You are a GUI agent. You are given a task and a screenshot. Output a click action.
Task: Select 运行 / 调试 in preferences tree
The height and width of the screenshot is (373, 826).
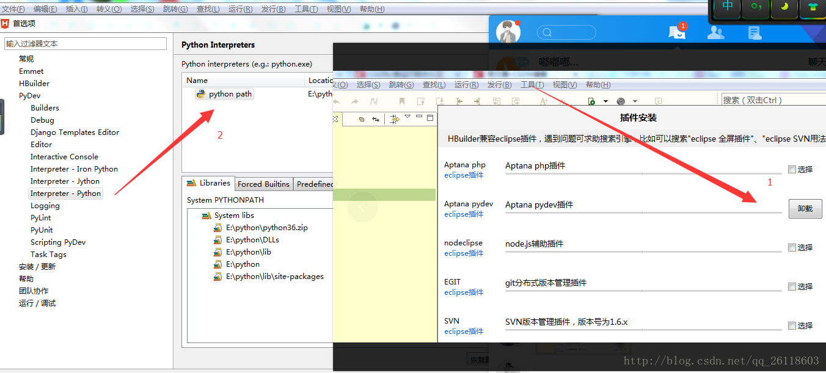pyautogui.click(x=37, y=303)
